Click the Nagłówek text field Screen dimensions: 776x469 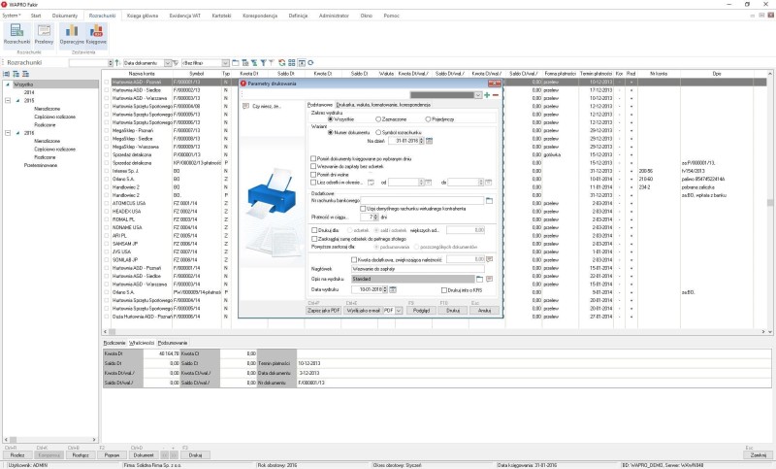(x=417, y=268)
